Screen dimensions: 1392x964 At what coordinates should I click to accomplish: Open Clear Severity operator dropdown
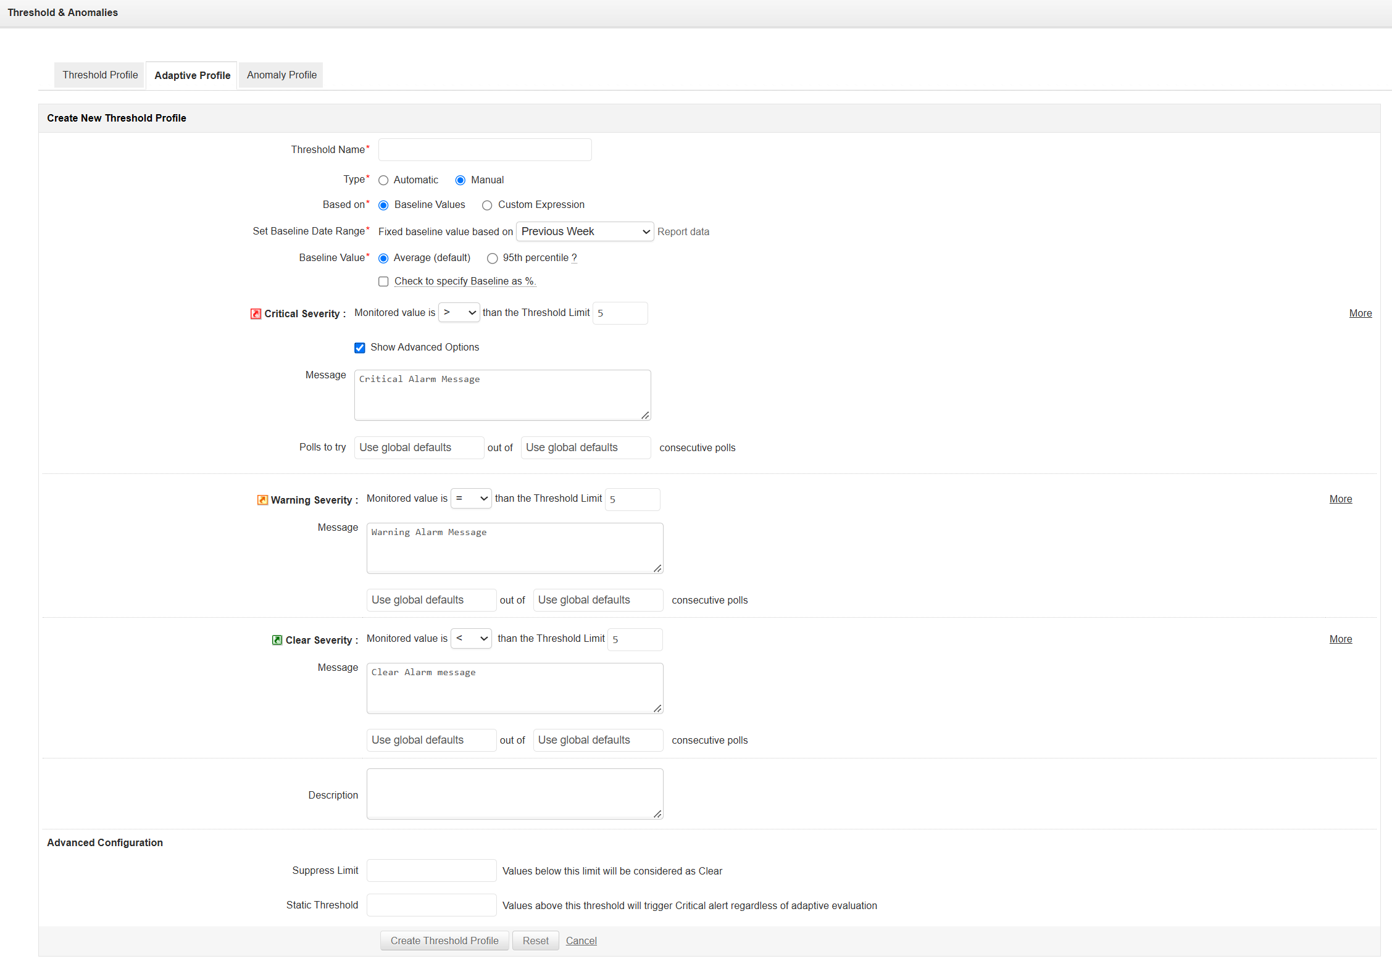coord(471,638)
